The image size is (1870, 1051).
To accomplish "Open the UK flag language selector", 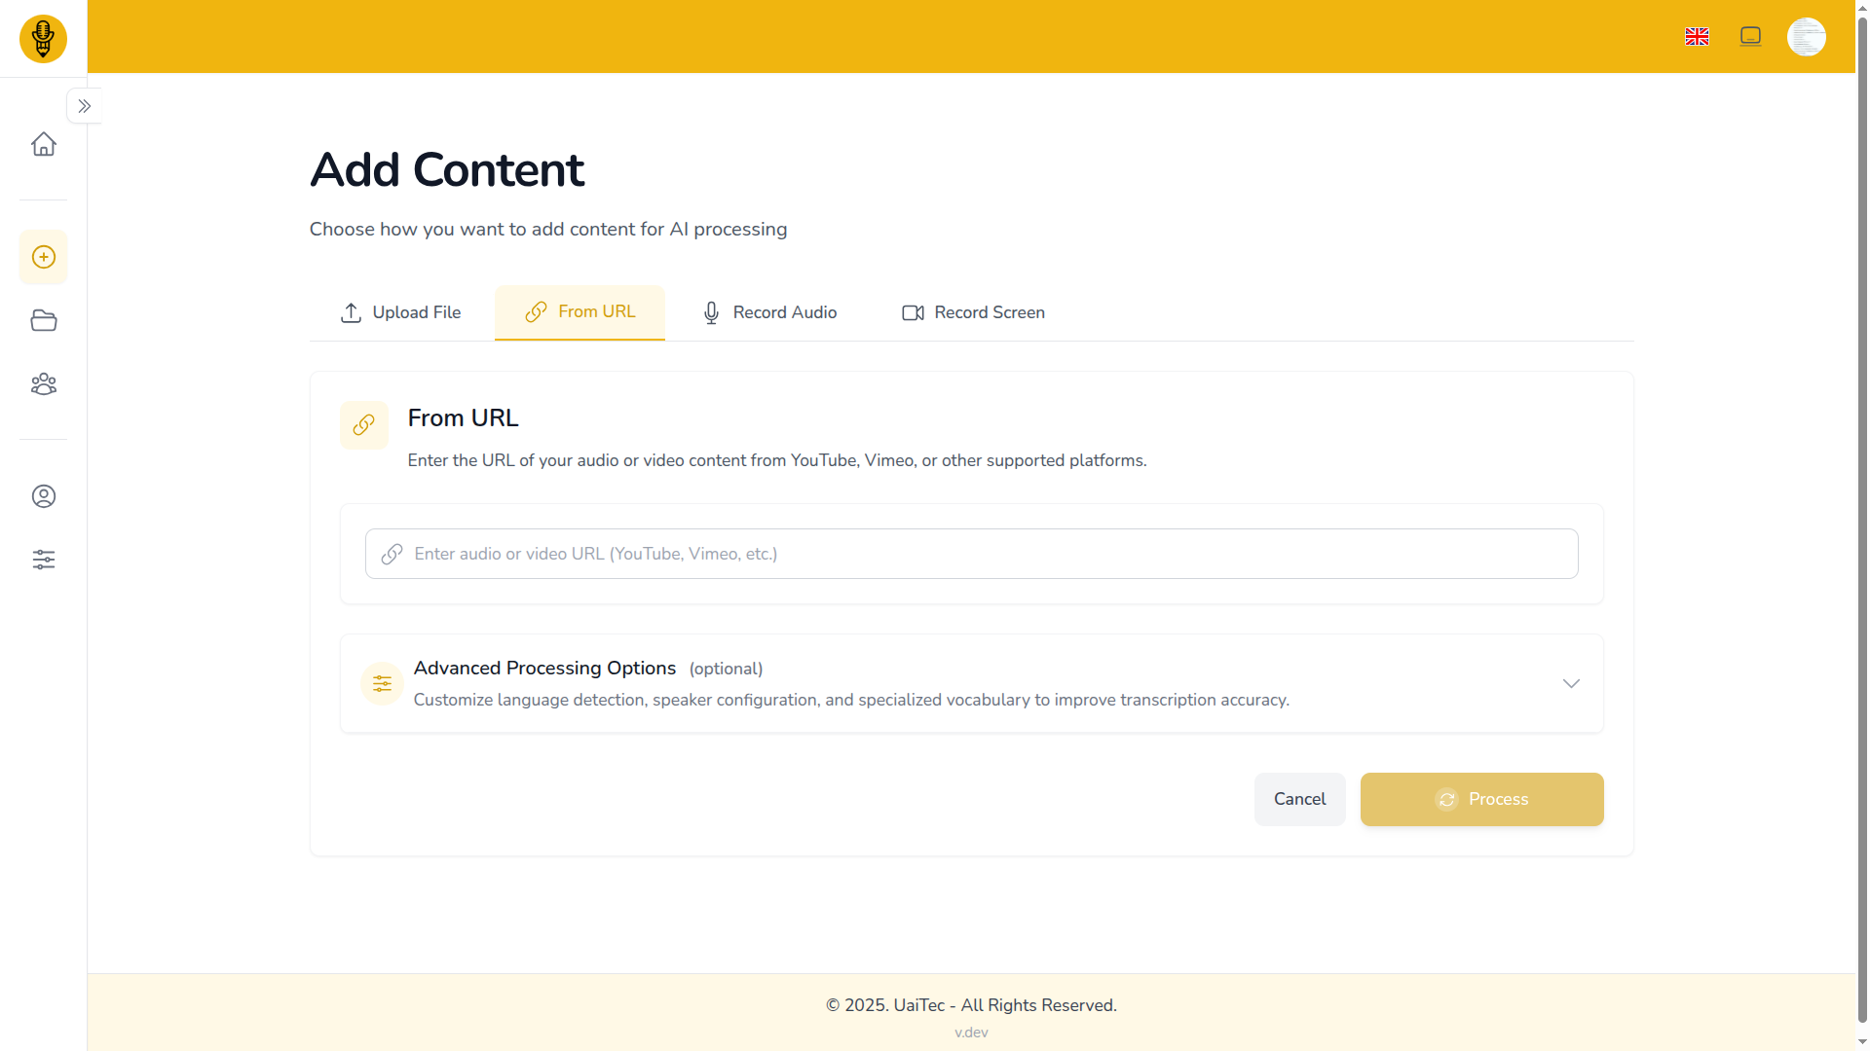I will (x=1697, y=36).
